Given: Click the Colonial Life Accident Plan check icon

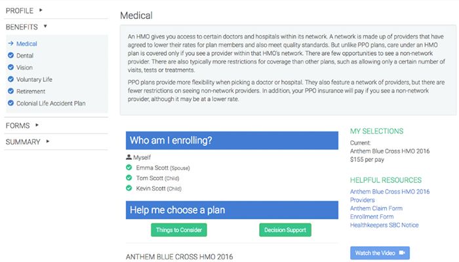Looking at the screenshot, I should point(10,103).
